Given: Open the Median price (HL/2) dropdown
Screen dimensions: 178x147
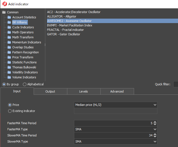Looking at the screenshot, I should (115, 105).
